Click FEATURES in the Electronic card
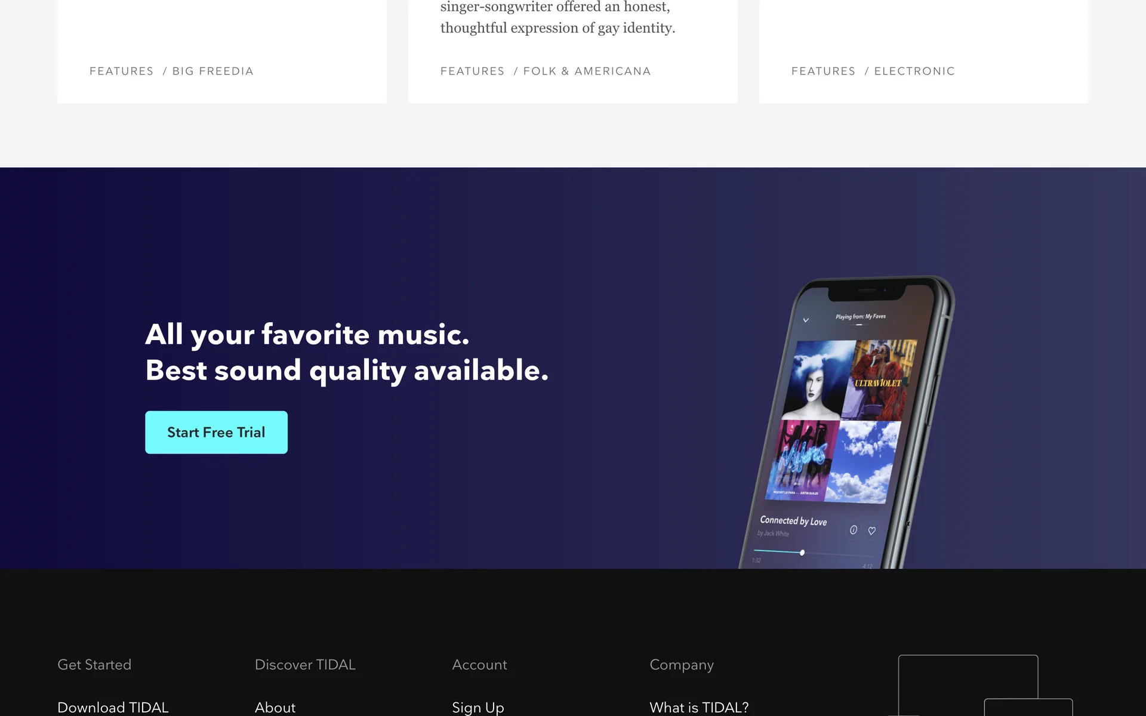Image resolution: width=1146 pixels, height=716 pixels. pyautogui.click(x=824, y=71)
